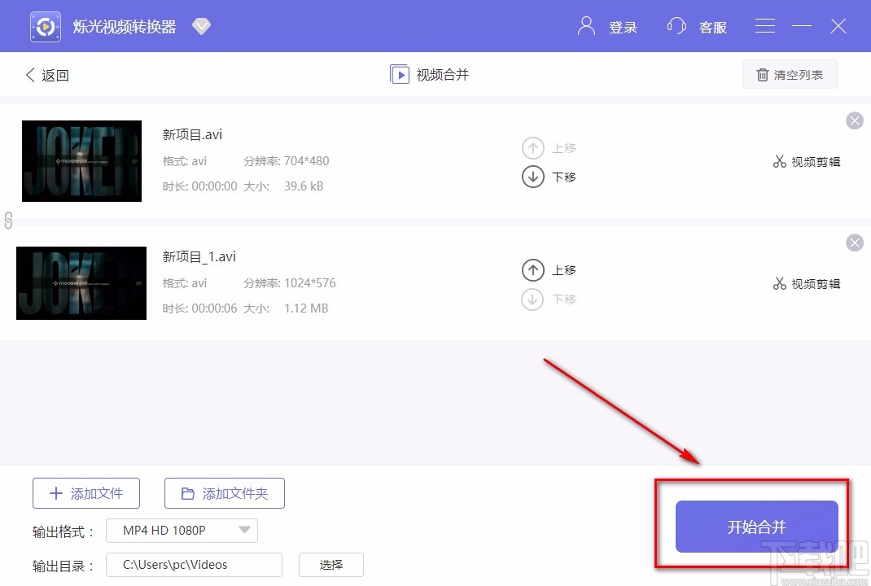This screenshot has width=871, height=586.
Task: Click the diamond VIP icon in title bar
Action: [x=201, y=26]
